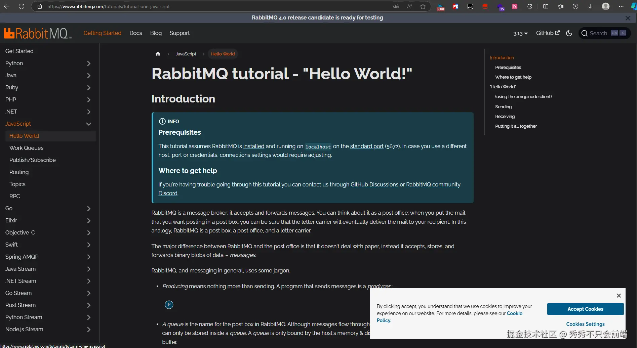
Task: Open the GitHub link in the navbar
Action: coord(548,33)
